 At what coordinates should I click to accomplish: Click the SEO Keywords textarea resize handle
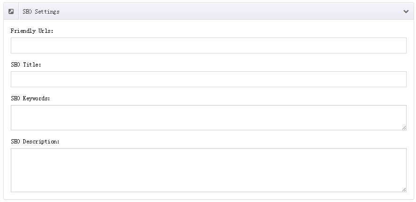coord(404,127)
